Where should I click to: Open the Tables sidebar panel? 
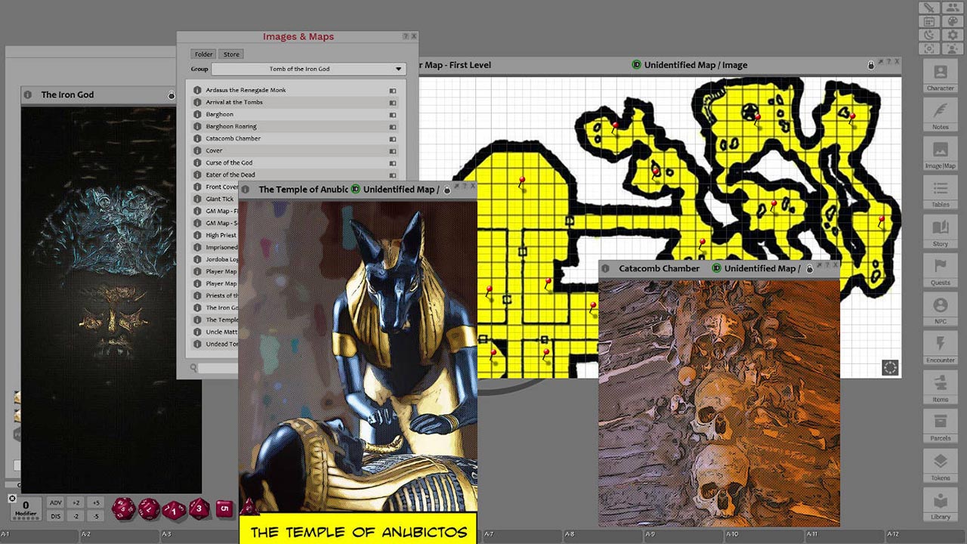940,193
